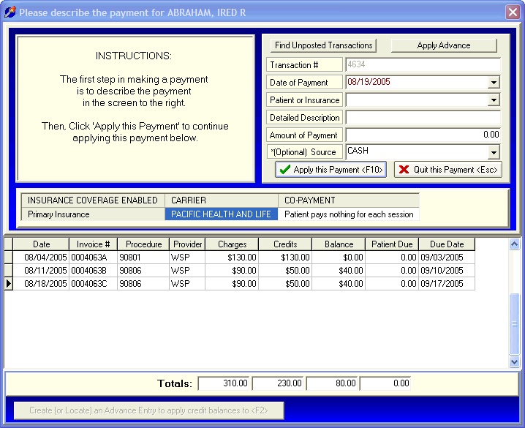Image resolution: width=525 pixels, height=428 pixels.
Task: Click Find Unposted Transactions button
Action: (x=323, y=45)
